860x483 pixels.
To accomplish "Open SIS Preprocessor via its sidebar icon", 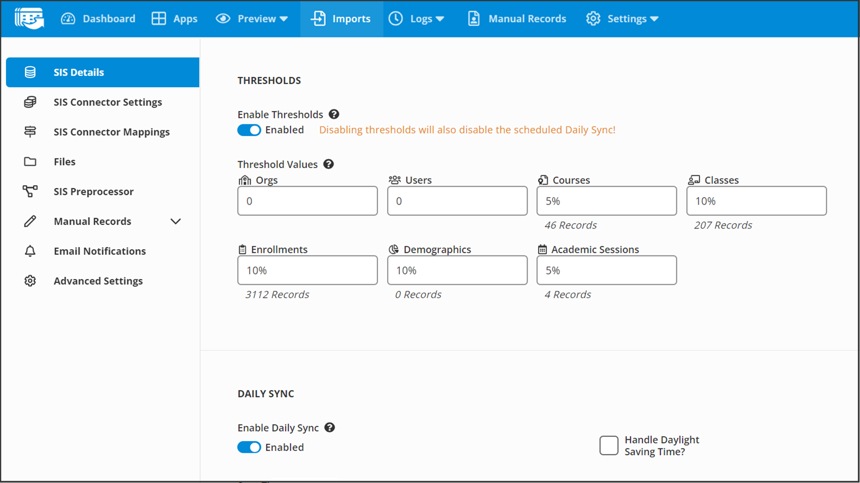I will (x=30, y=191).
